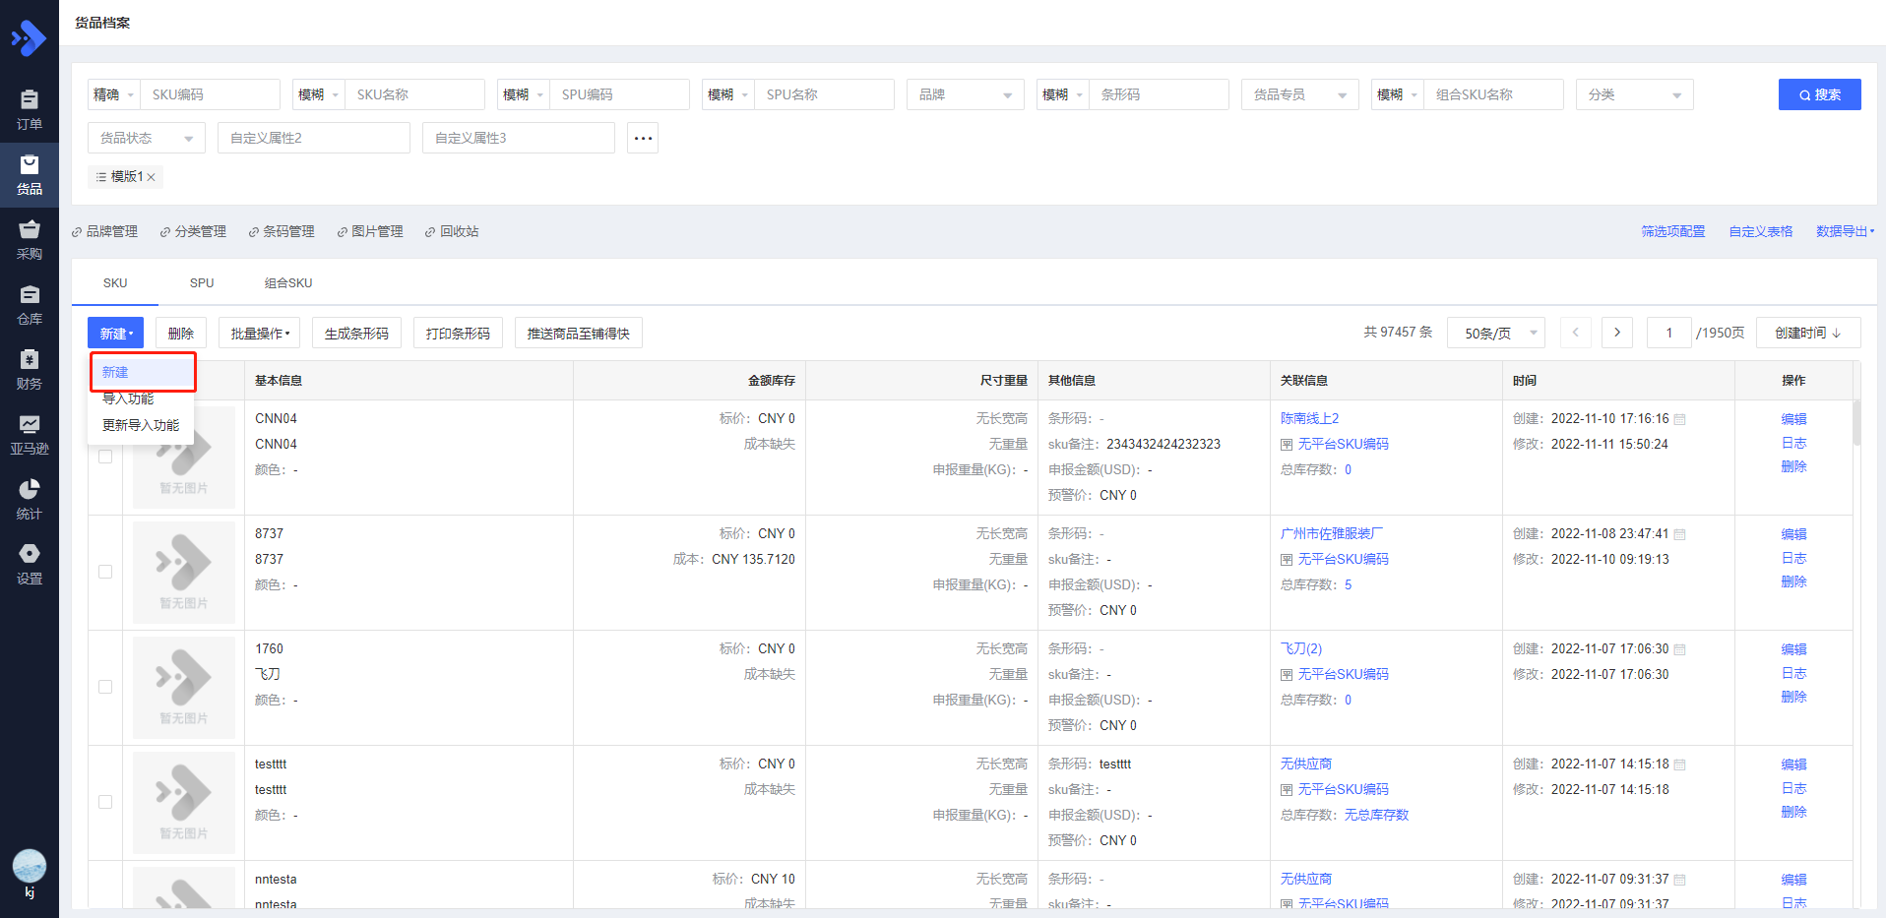1886x918 pixels.
Task: Switch to the SKU tab
Action: 115,283
